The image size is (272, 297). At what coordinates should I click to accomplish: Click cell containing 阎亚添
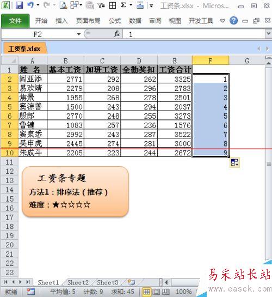pyautogui.click(x=33, y=79)
